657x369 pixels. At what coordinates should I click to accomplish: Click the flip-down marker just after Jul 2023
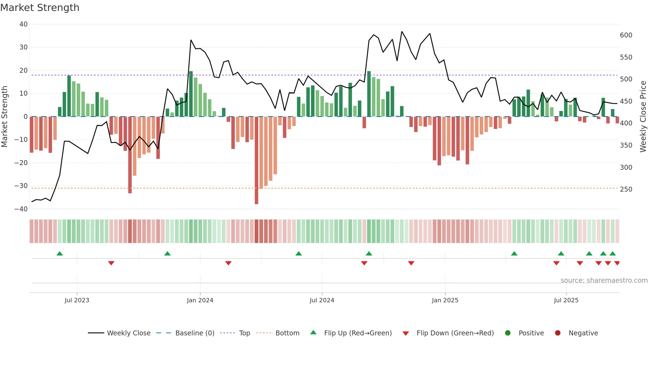pos(111,263)
